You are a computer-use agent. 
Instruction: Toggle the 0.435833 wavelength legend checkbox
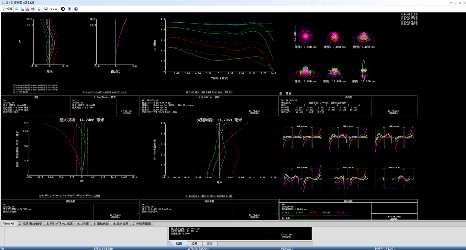(x=402, y=24)
